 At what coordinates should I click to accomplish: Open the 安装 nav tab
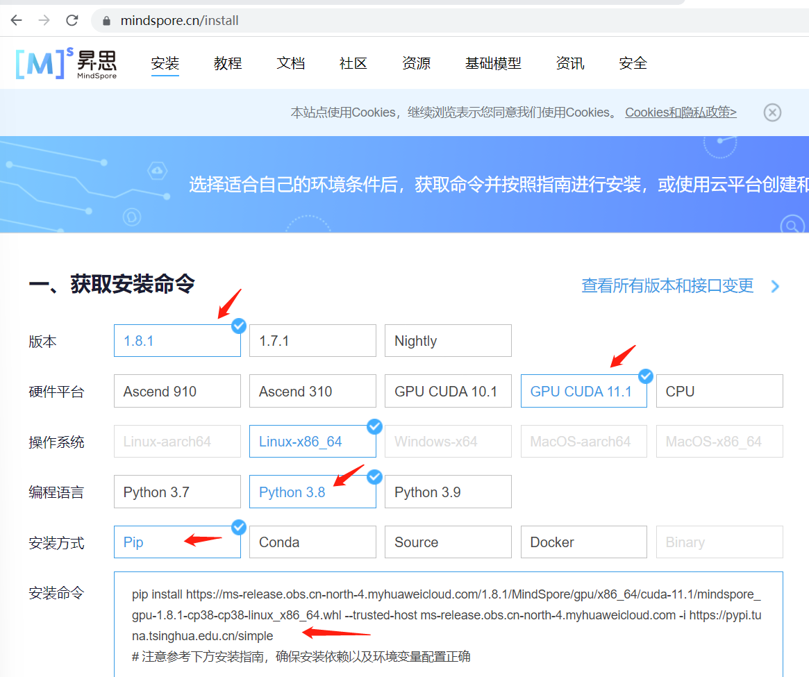pos(165,63)
